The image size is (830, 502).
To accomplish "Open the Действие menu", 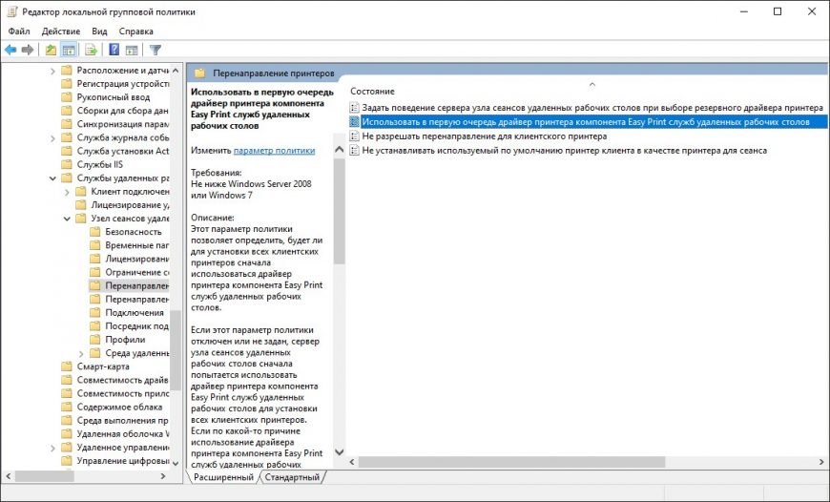I will click(x=60, y=31).
